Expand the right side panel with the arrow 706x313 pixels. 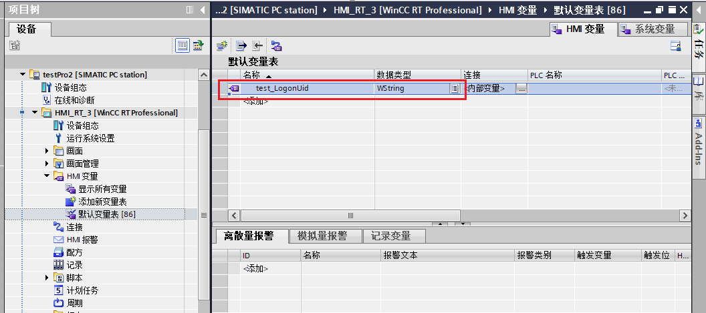pos(697,9)
